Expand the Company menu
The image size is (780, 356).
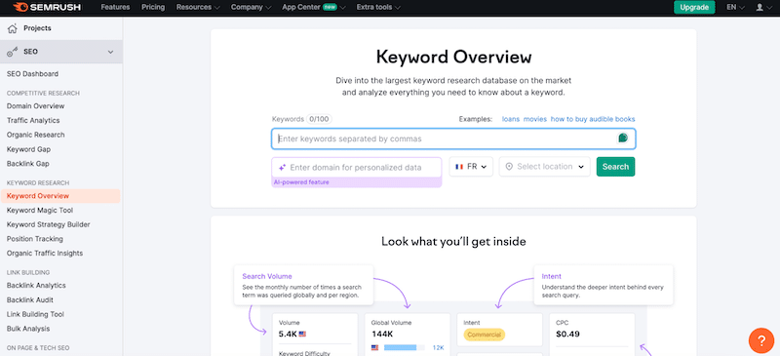point(252,8)
